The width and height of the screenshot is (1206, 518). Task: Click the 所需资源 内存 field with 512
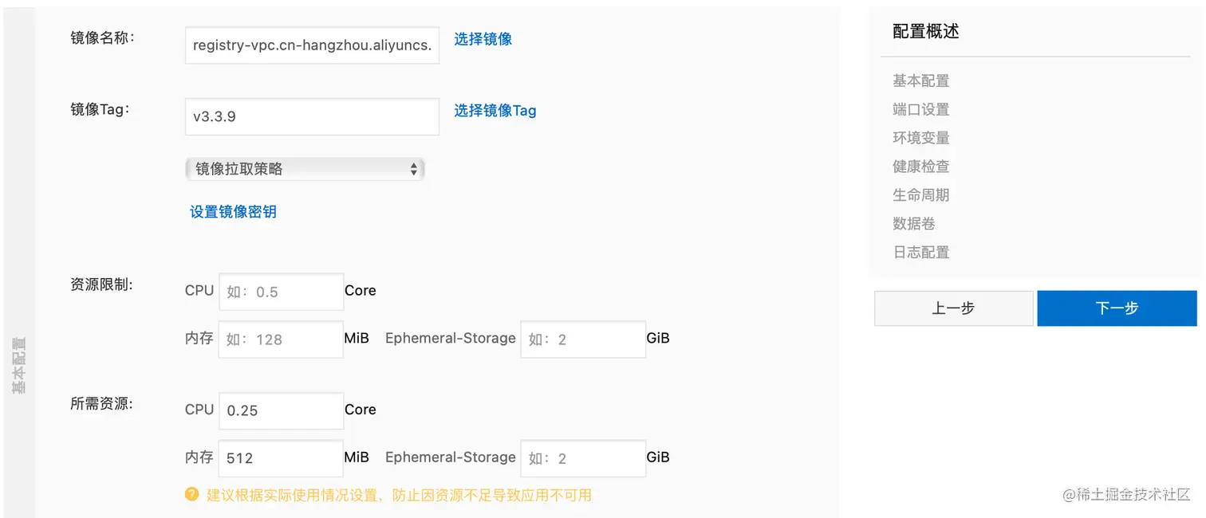tap(281, 458)
